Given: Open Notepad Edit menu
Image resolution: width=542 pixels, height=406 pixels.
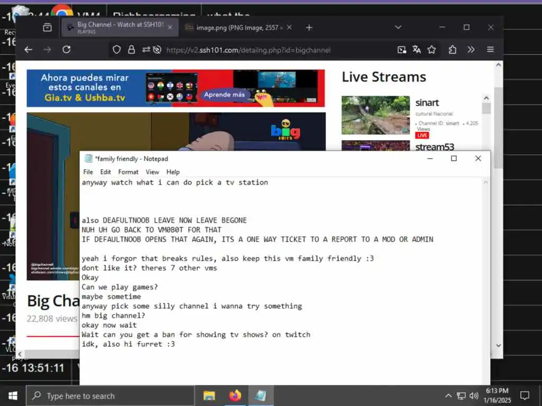Looking at the screenshot, I should (x=105, y=172).
